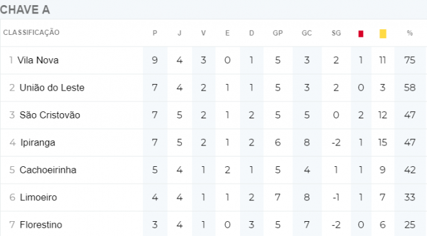Choose the Cachoeirinha team name
This screenshot has width=427, height=236.
point(48,170)
